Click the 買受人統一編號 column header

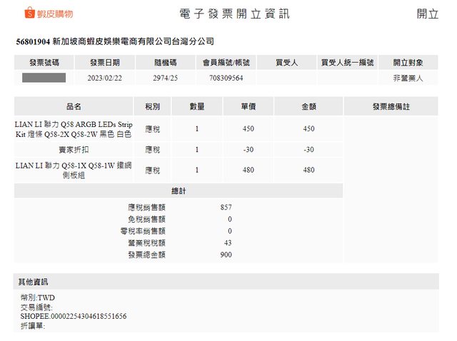[x=348, y=63]
